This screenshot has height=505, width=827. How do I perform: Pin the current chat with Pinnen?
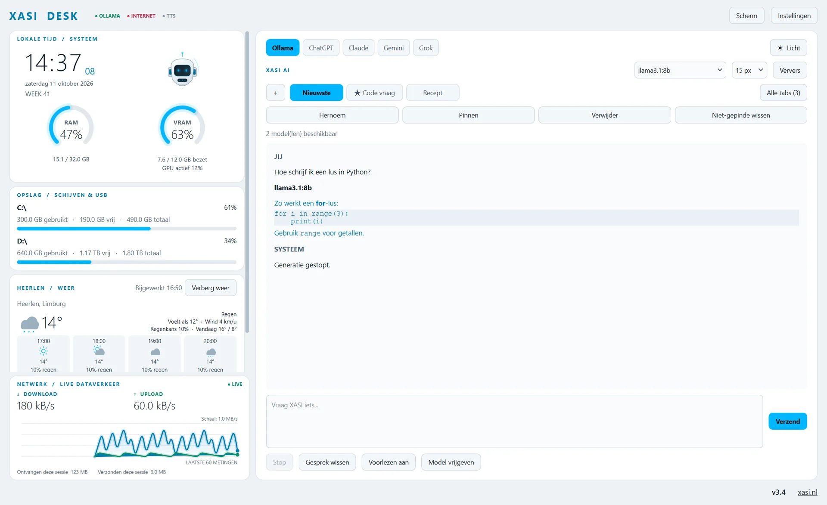(x=469, y=115)
